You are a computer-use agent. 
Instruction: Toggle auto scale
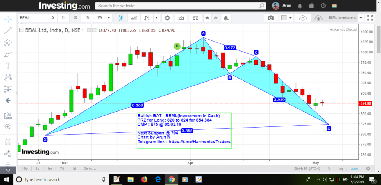point(354,169)
